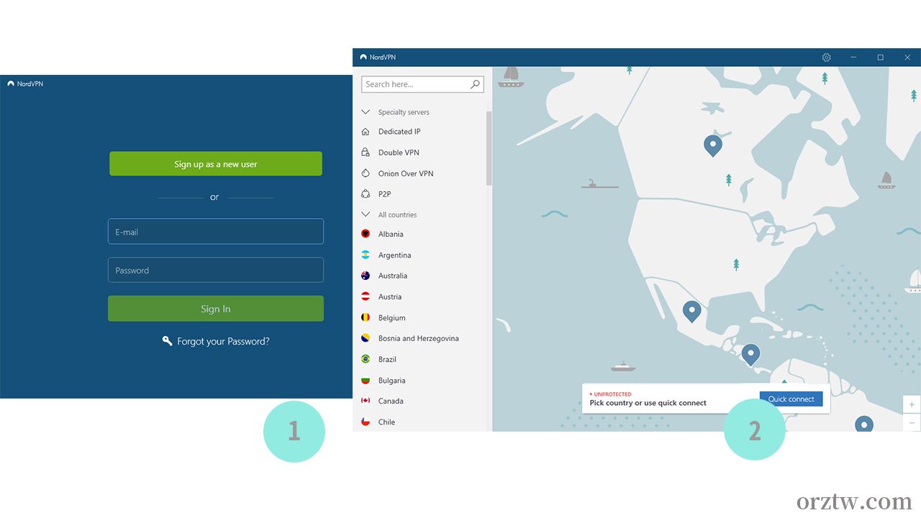Click the Bosnia and Herzegovina flag icon
This screenshot has width=921, height=518.
pyautogui.click(x=366, y=338)
